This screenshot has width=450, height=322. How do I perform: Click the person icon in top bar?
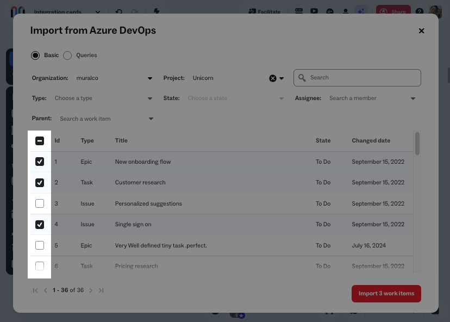coord(346,11)
